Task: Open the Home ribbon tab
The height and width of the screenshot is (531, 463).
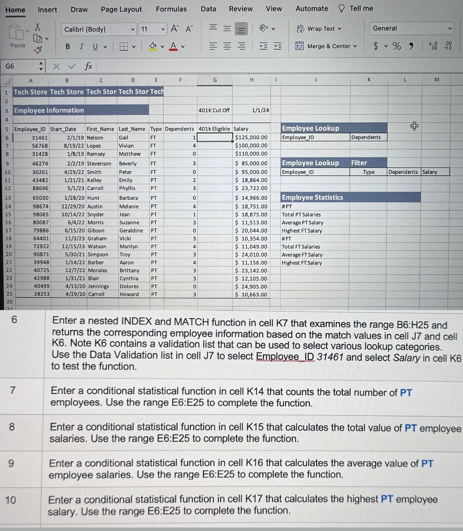Action: pos(15,10)
